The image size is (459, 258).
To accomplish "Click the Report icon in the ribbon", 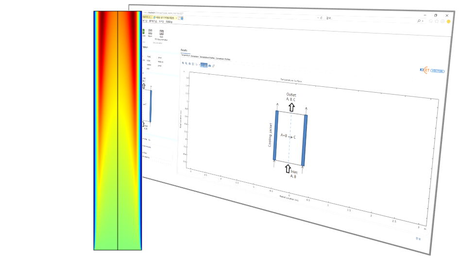I will point(150,32).
